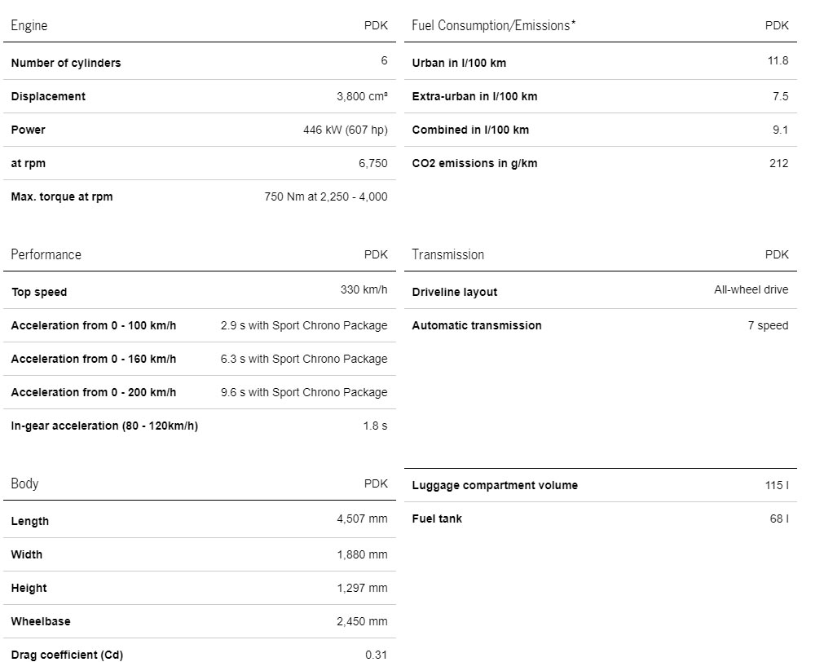Click the width value 1,880 mm

tap(362, 554)
